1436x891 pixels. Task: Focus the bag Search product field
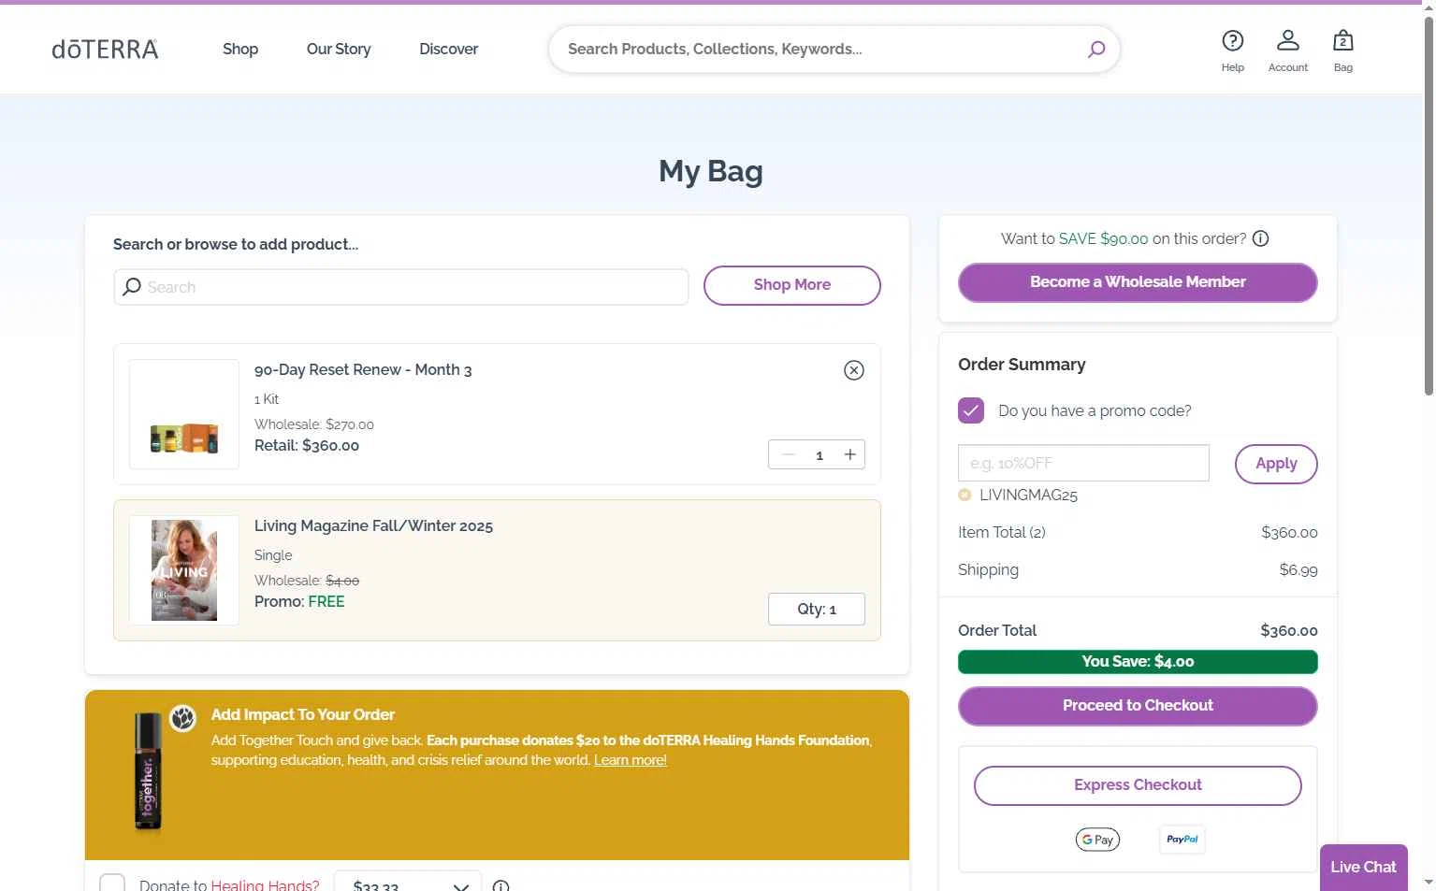pyautogui.click(x=401, y=287)
